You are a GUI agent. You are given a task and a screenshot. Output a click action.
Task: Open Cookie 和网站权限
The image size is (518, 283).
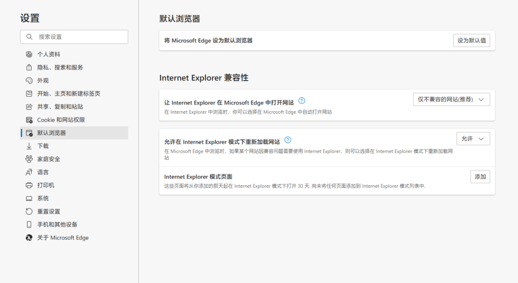click(74, 120)
